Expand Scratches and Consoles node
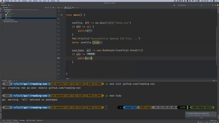Viewport: 219px width, 123px height. click(3, 22)
